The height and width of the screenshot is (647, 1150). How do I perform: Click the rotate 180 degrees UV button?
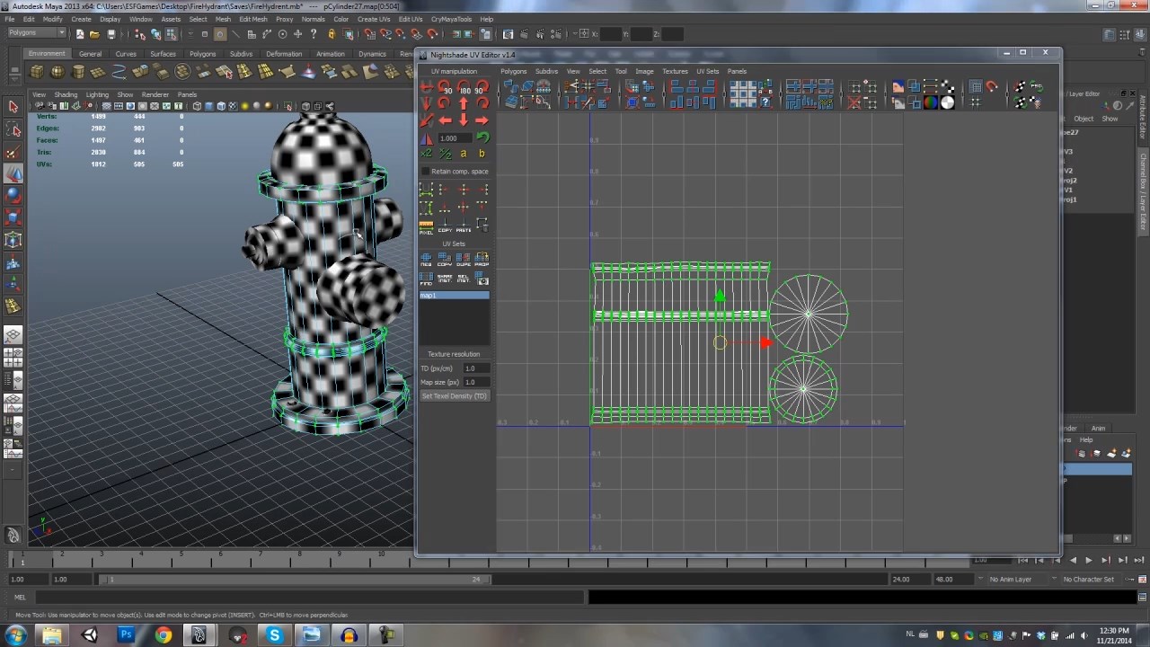pyautogui.click(x=464, y=89)
